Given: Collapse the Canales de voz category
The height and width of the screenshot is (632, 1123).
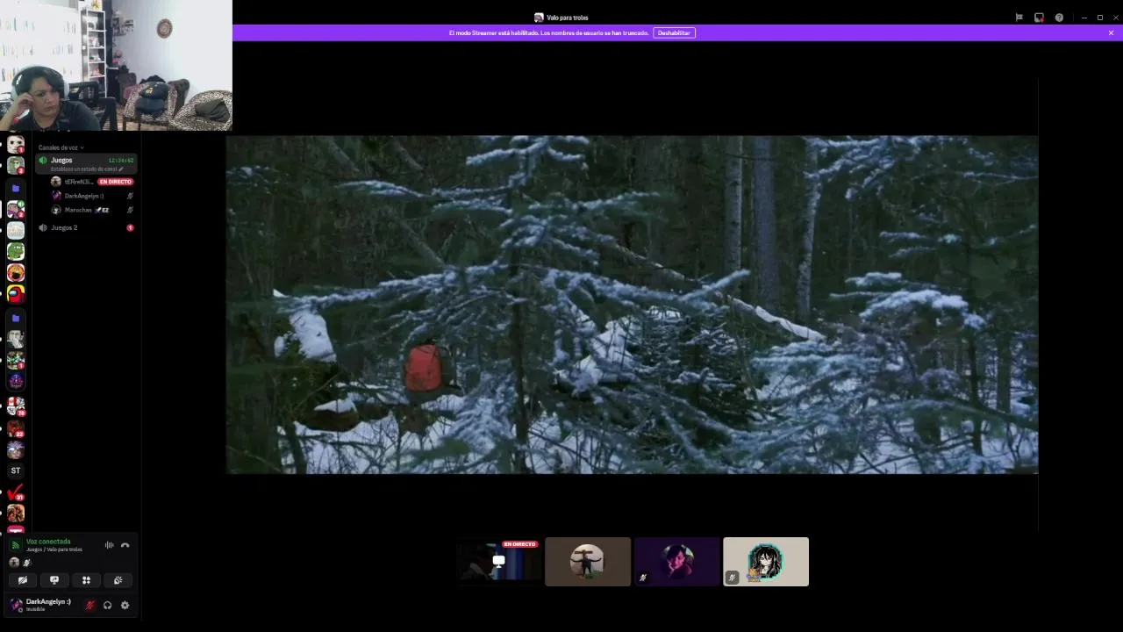Looking at the screenshot, I should tap(61, 147).
